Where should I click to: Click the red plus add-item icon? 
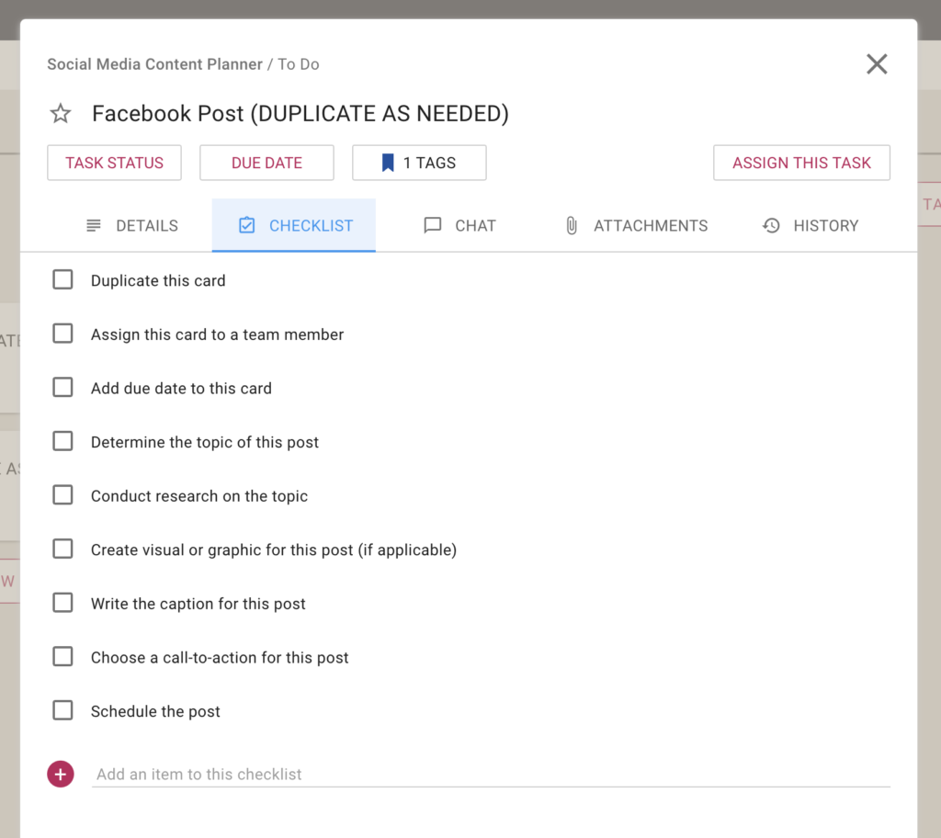[x=61, y=774]
